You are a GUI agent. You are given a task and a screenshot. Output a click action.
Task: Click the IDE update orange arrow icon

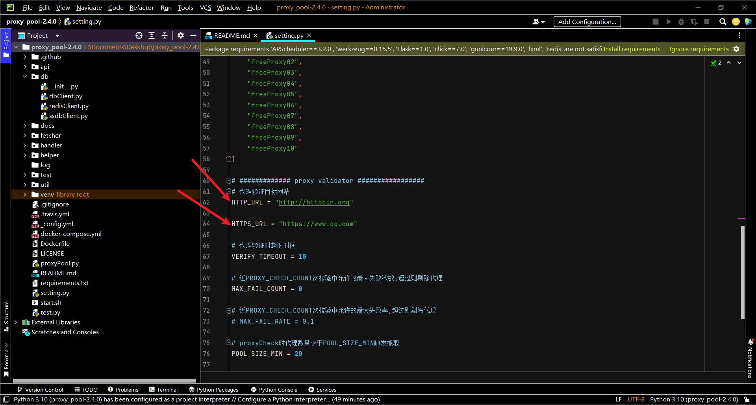point(736,22)
